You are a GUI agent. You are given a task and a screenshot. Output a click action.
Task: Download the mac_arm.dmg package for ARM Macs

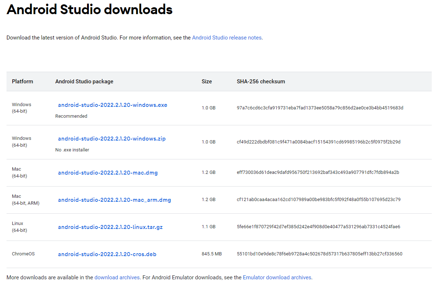click(x=114, y=200)
